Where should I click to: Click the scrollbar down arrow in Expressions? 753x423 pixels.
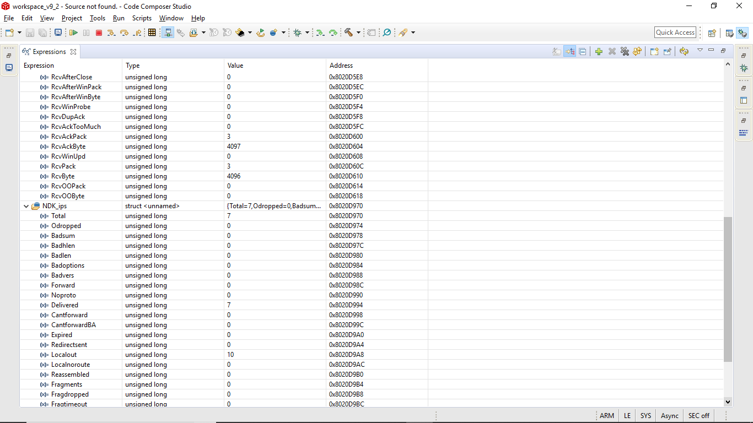[x=728, y=402]
